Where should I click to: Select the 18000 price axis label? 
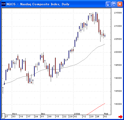point(118,104)
